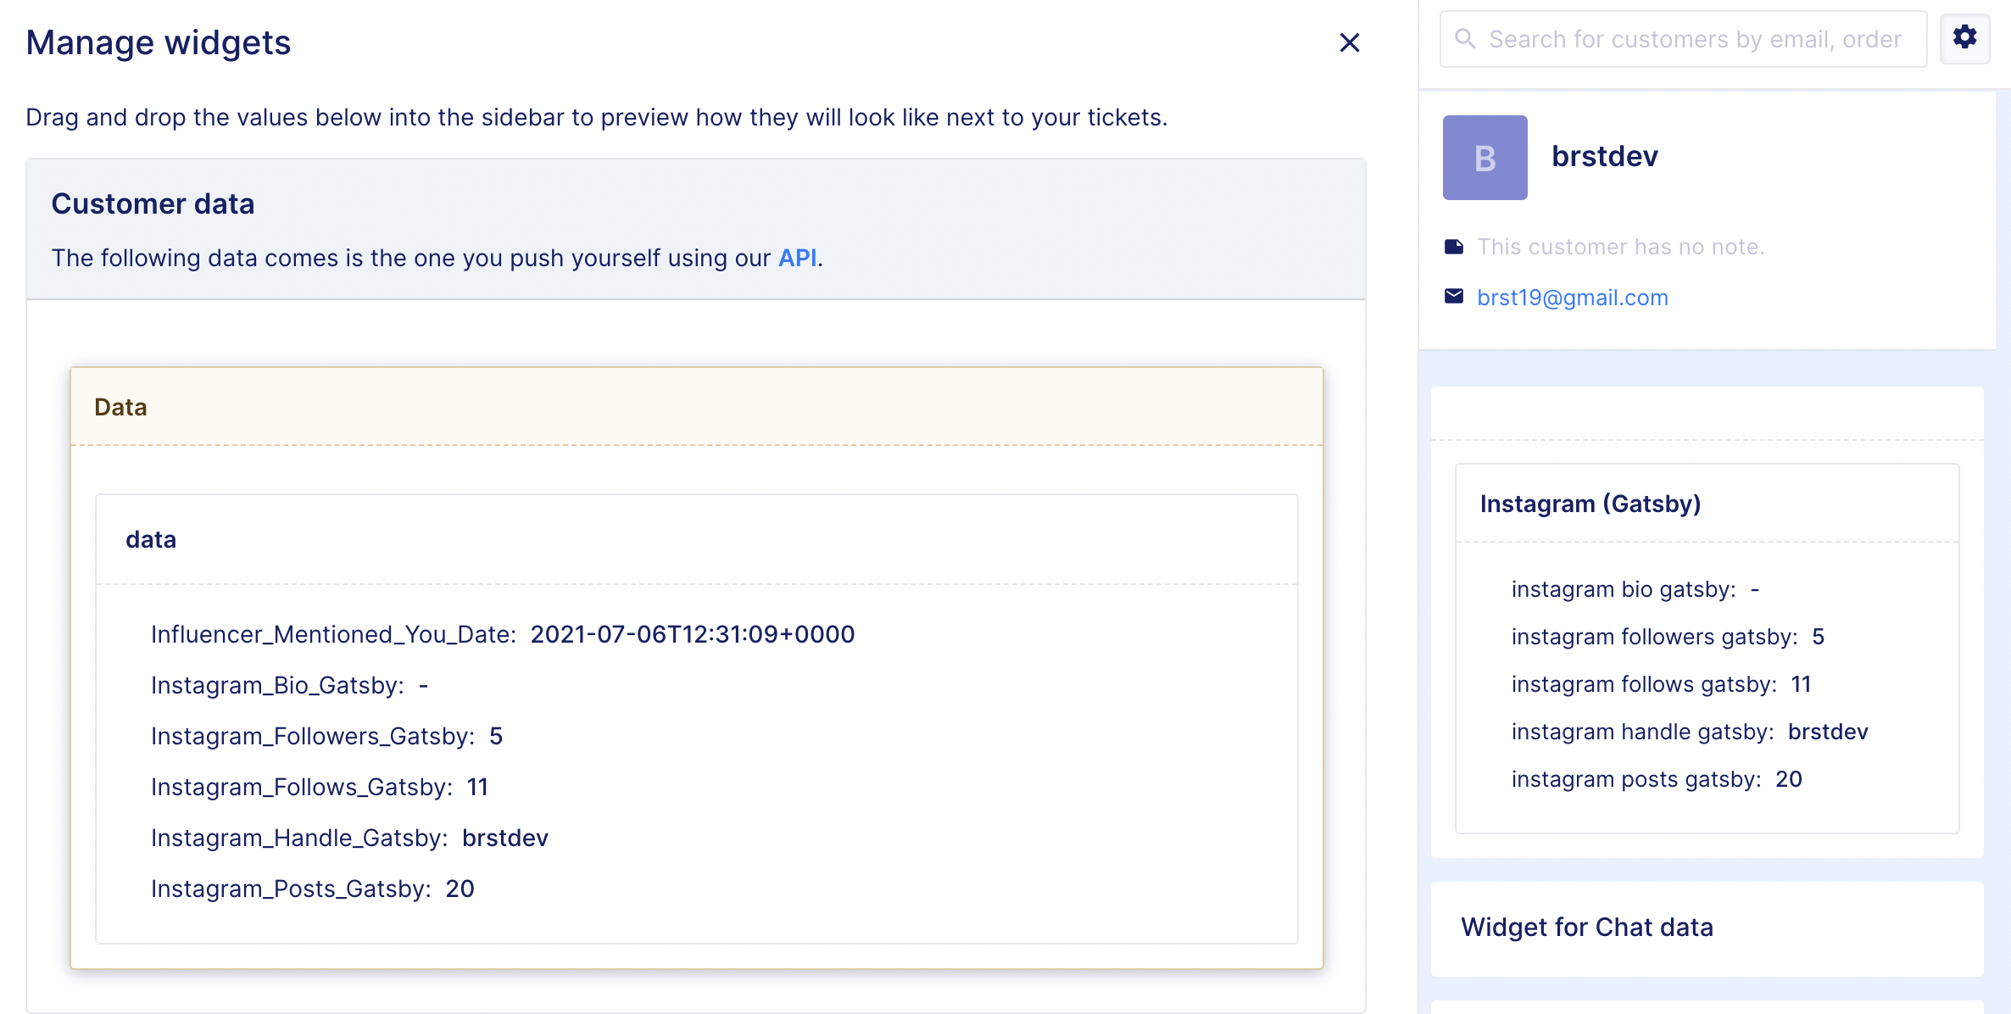Click the brstdev avatar tile
This screenshot has height=1014, width=2011.
1485,158
